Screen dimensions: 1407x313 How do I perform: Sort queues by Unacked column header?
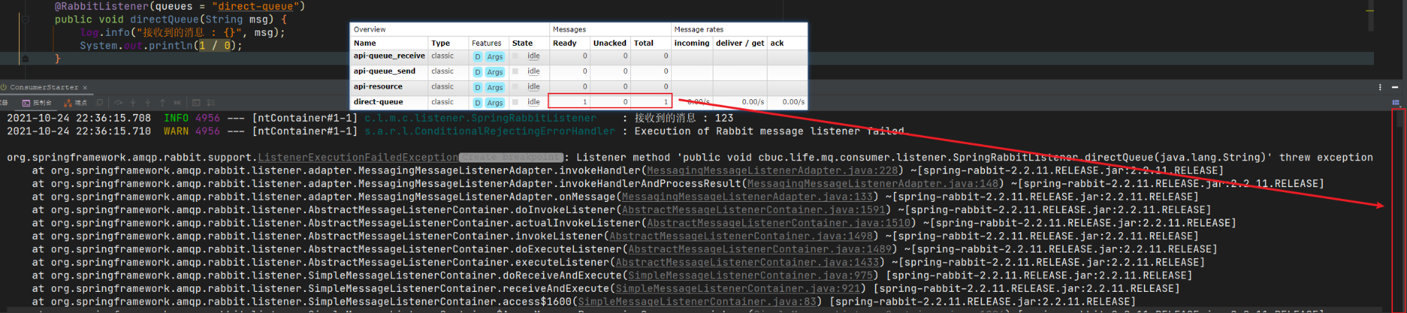[x=610, y=44]
